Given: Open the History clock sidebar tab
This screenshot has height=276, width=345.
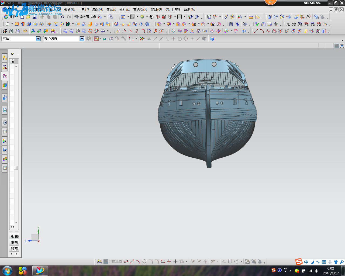Looking at the screenshot, I should (x=5, y=122).
